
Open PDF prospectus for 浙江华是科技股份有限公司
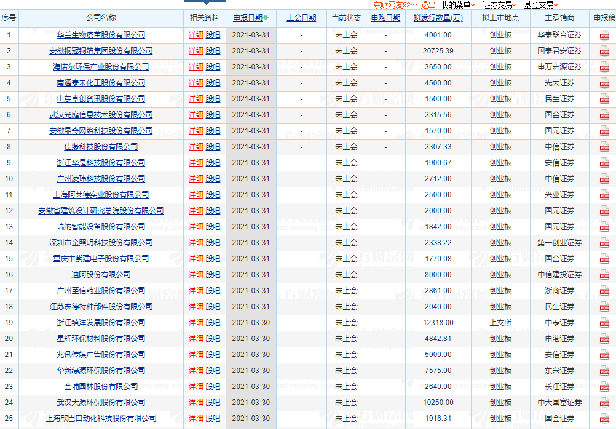point(604,163)
